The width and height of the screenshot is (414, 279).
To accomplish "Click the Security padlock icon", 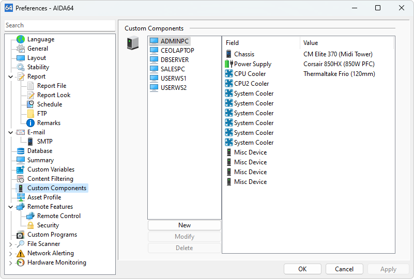I will (x=30, y=225).
